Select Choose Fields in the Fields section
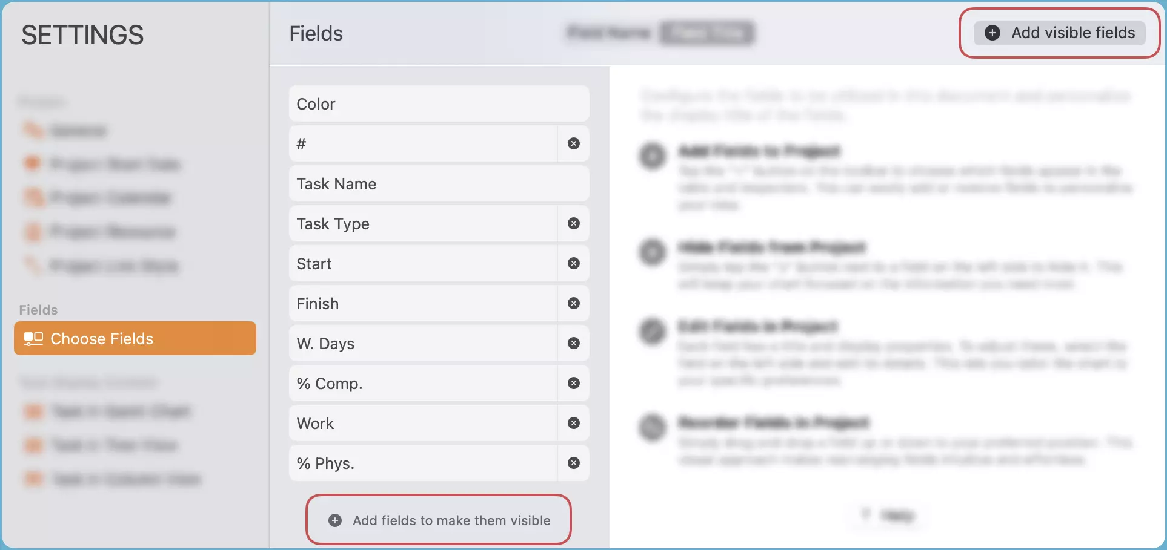Screen dimensions: 1167x550 pos(135,338)
